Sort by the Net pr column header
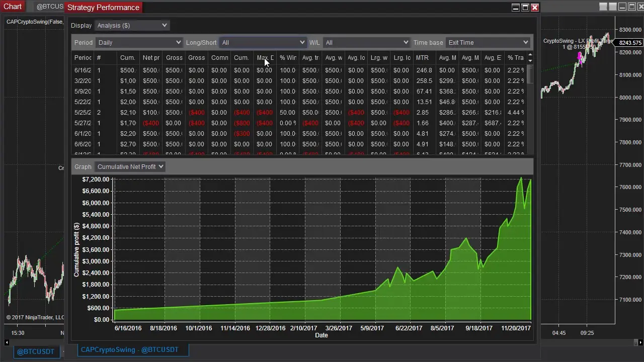The image size is (644, 362). tap(151, 58)
